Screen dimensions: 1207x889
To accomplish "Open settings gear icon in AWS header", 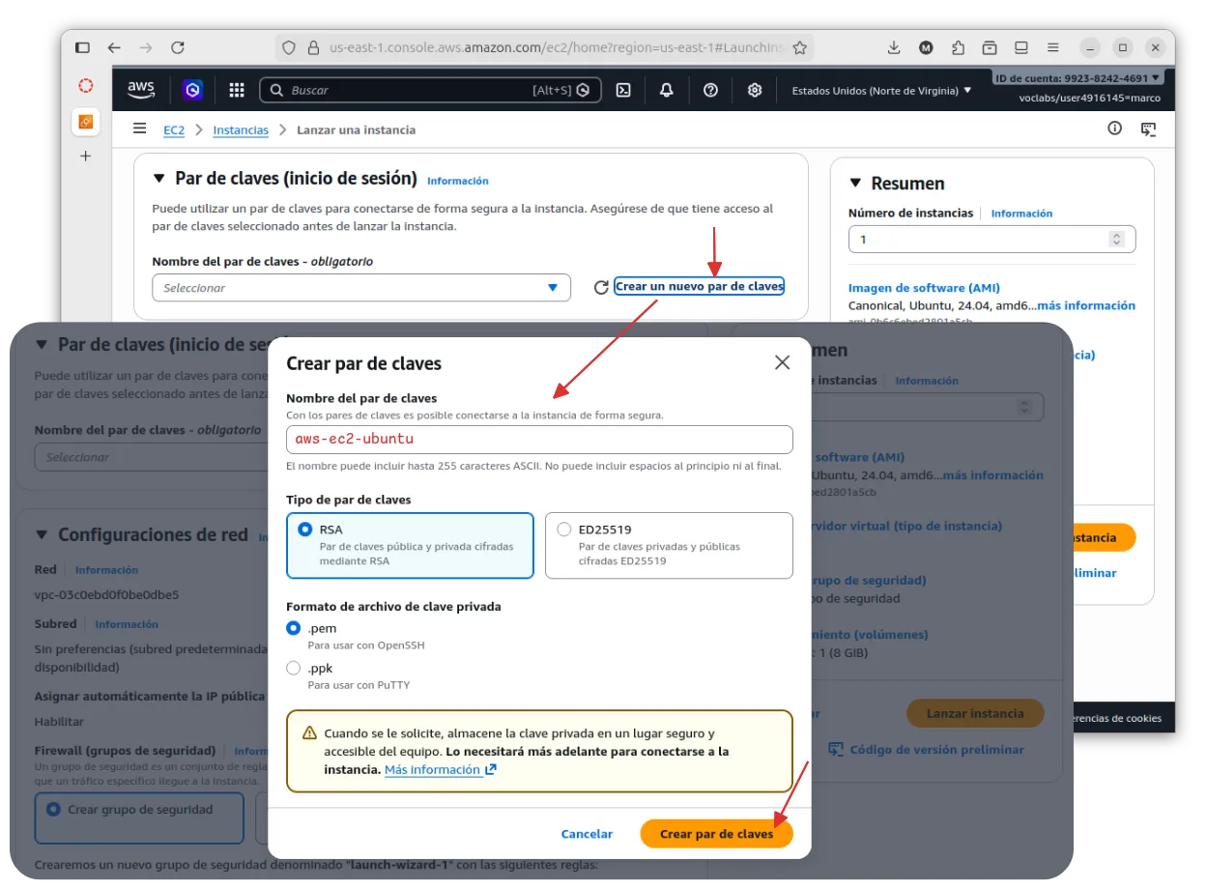I will click(x=755, y=90).
